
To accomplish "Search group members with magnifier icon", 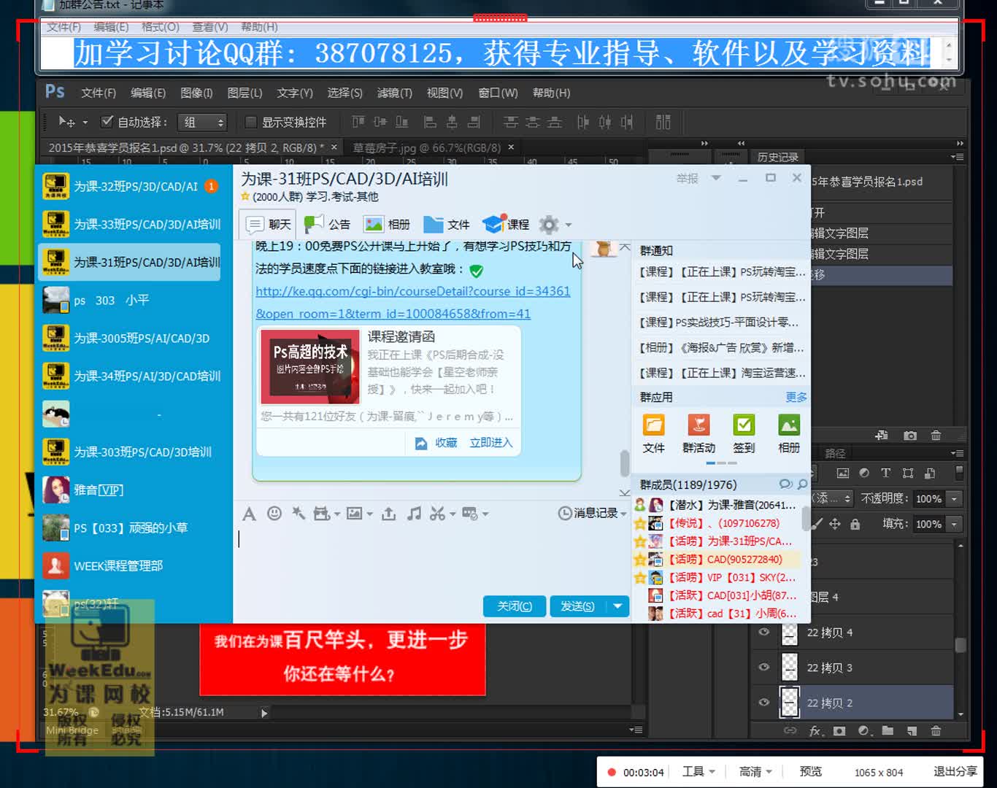I will 802,484.
